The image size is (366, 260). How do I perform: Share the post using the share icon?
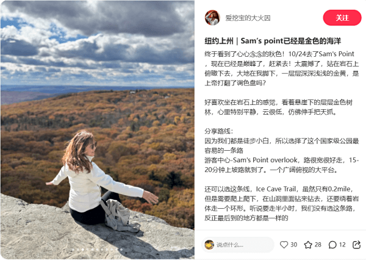click(x=356, y=245)
